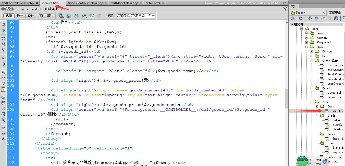Get files green down arrow icon
The width and height of the screenshot is (345, 166).
[x=310, y=18]
